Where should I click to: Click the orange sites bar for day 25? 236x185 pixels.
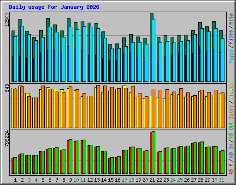[x=181, y=108]
